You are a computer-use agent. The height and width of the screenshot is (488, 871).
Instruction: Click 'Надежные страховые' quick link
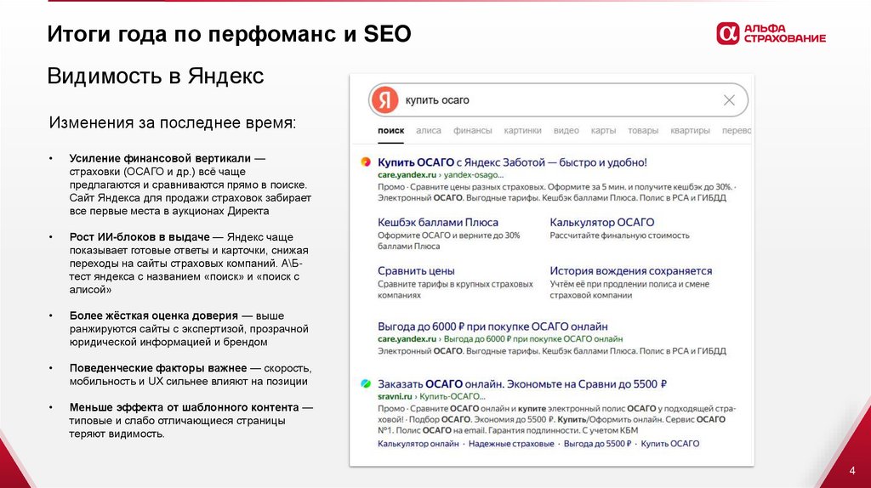pos(511,444)
